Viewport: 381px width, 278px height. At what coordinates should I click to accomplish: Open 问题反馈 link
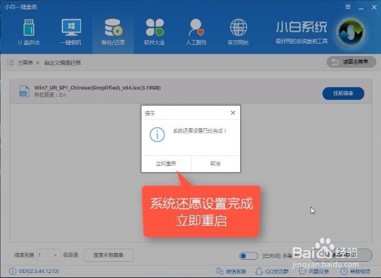(x=314, y=271)
